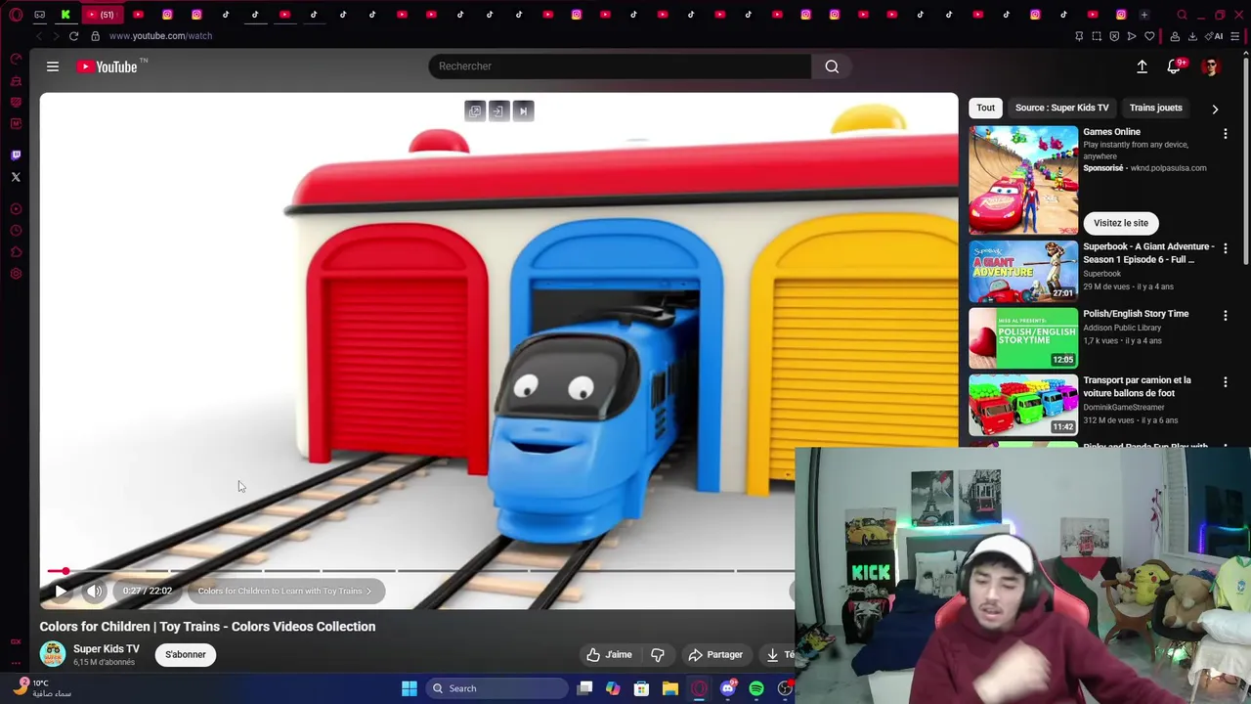
Task: Open Polish/English Story Time thumbnail
Action: (x=1023, y=337)
